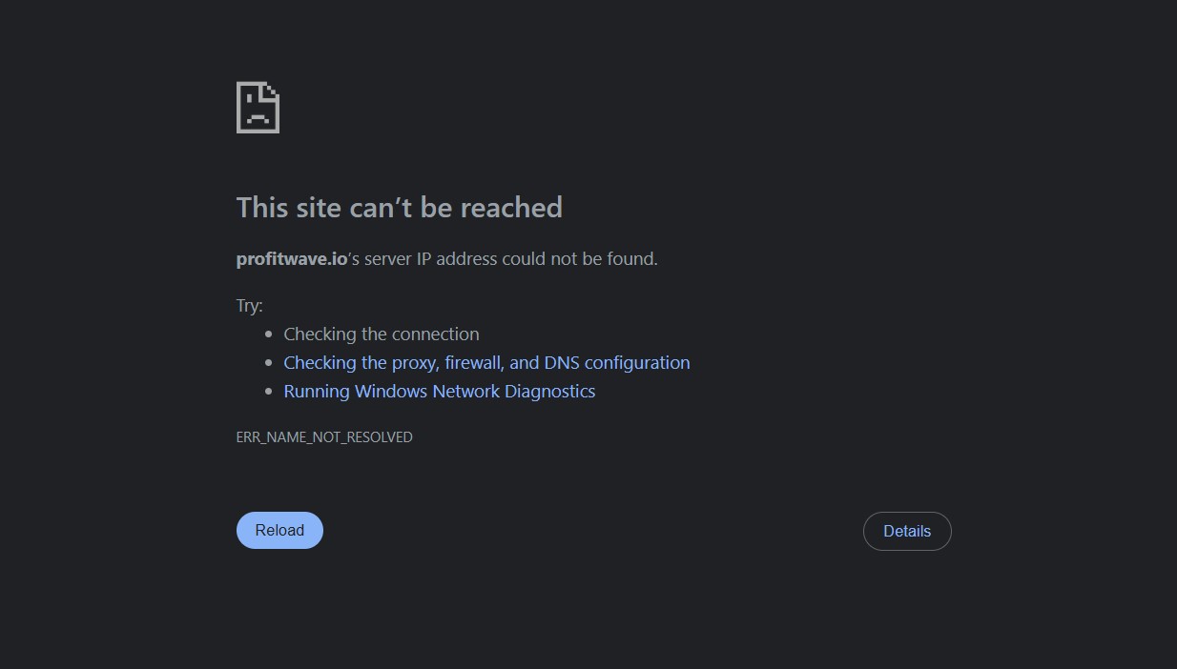Click the 'Try:' label
The width and height of the screenshot is (1177, 669).
click(249, 306)
